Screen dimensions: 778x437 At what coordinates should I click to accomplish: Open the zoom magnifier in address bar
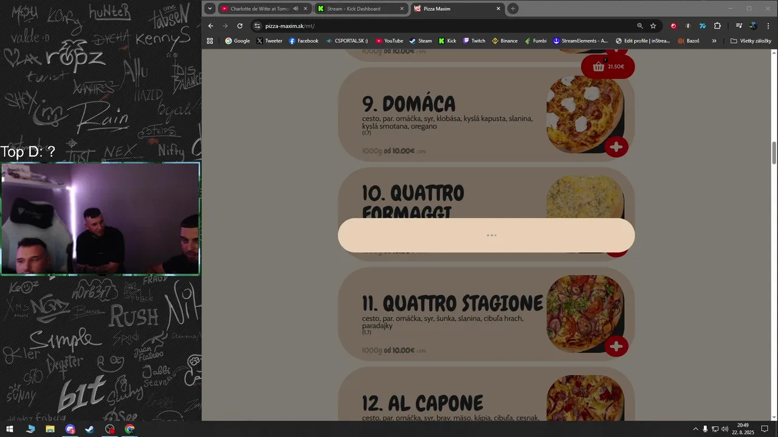[640, 25]
